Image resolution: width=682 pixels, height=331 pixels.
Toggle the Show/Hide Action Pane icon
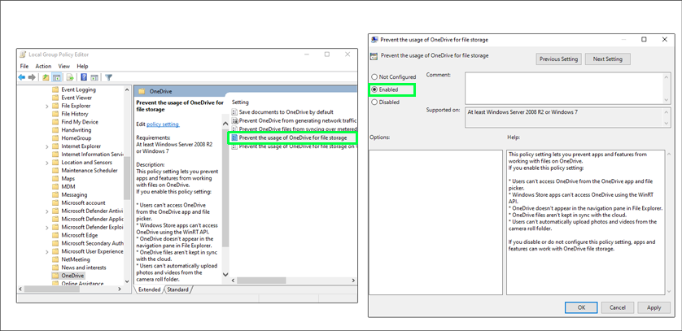94,78
